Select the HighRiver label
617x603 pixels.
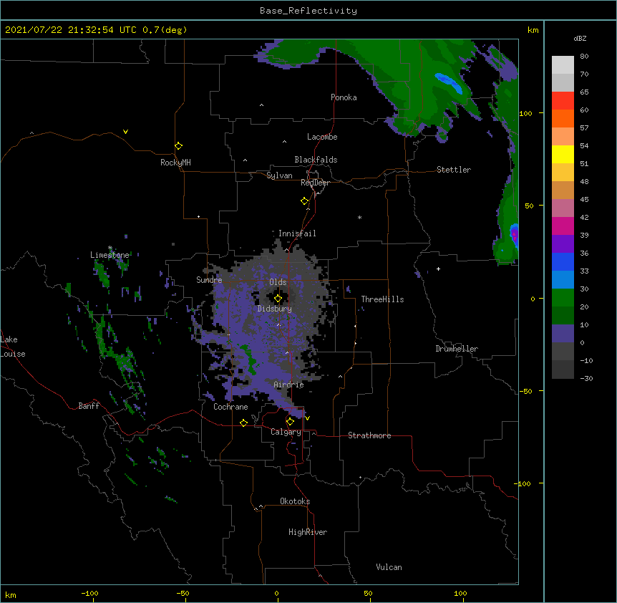tap(308, 532)
